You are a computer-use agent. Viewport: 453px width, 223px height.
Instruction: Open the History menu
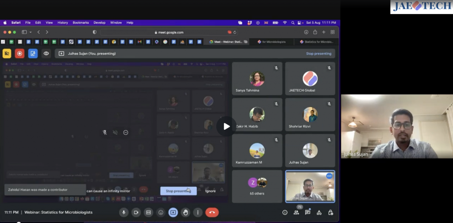click(63, 23)
